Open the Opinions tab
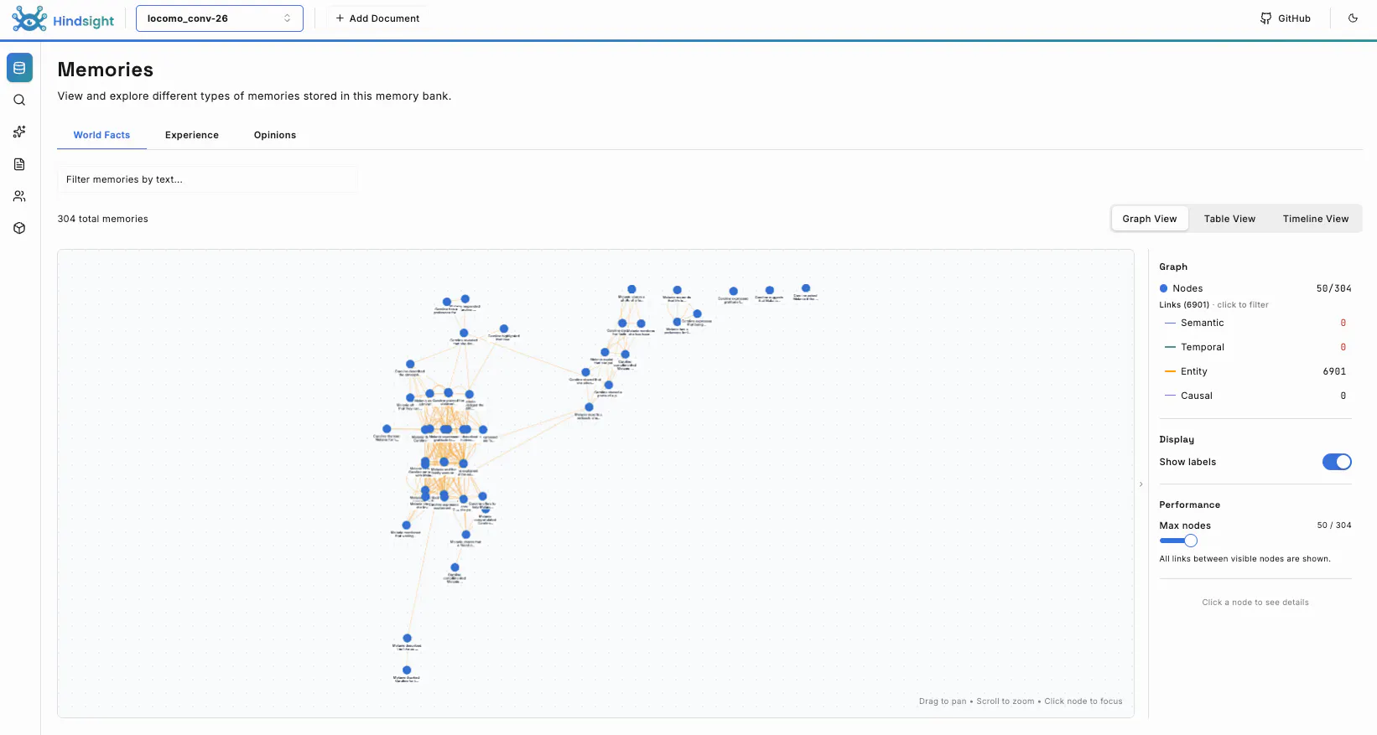The width and height of the screenshot is (1377, 735). (275, 135)
